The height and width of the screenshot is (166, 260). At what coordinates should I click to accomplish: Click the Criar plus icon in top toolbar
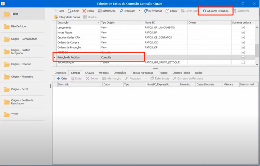[56, 11]
